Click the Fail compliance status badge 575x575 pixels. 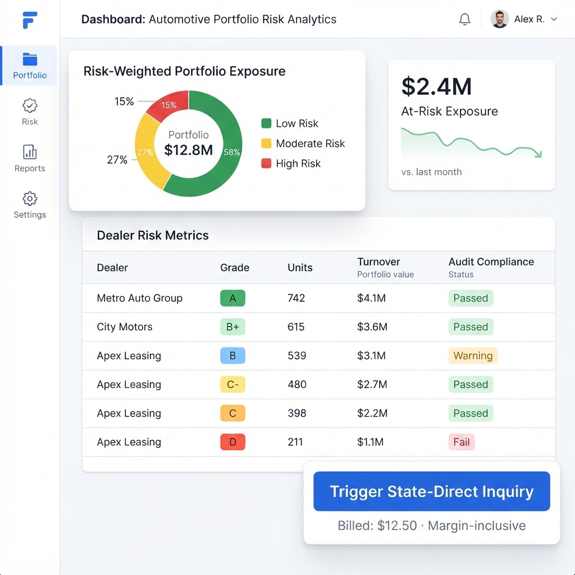(462, 442)
